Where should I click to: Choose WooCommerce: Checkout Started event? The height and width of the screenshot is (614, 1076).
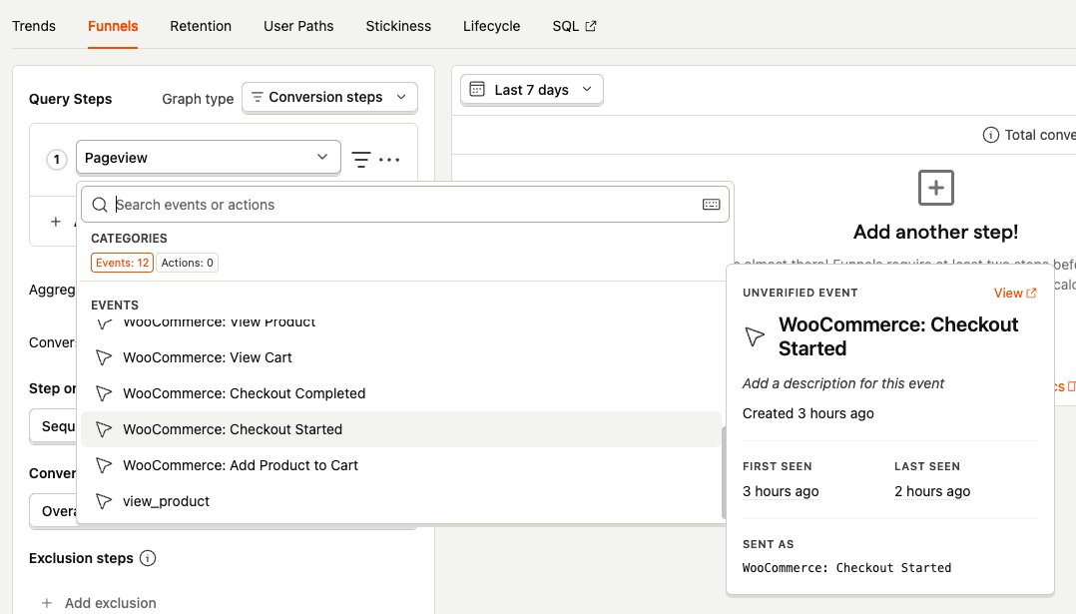click(x=401, y=429)
